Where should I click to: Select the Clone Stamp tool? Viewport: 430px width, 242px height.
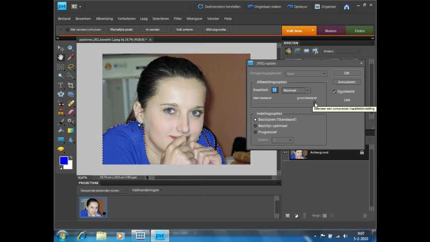tap(61, 112)
